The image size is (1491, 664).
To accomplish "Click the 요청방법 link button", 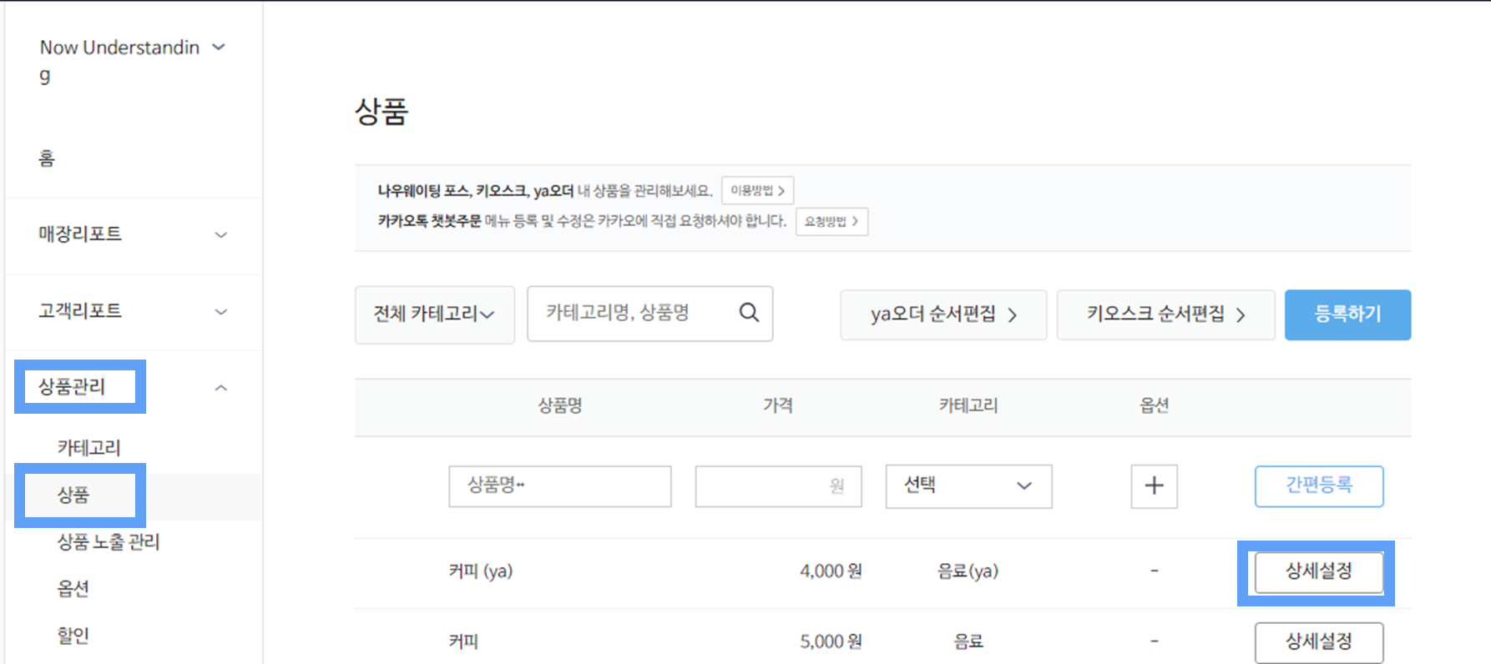I will click(x=831, y=221).
